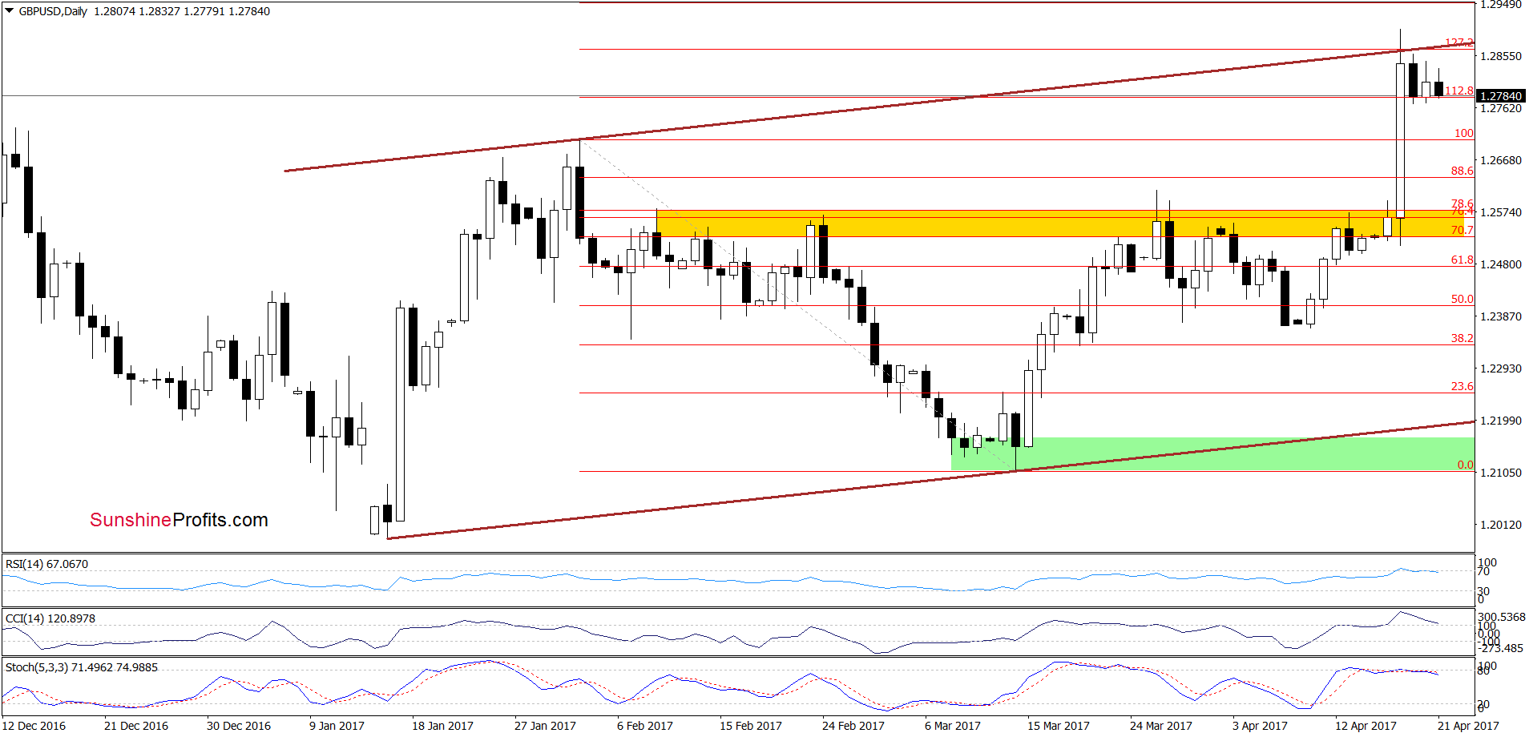The height and width of the screenshot is (737, 1529).
Task: Click the 1.27620 price axis label
Action: [1501, 108]
